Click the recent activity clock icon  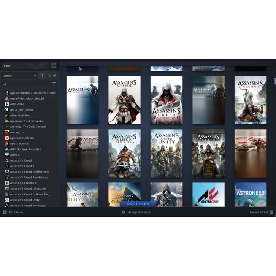pos(49,76)
